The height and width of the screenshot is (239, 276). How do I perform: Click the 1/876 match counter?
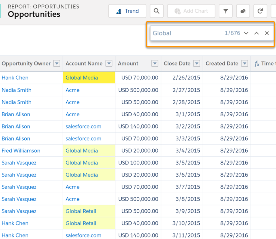232,33
